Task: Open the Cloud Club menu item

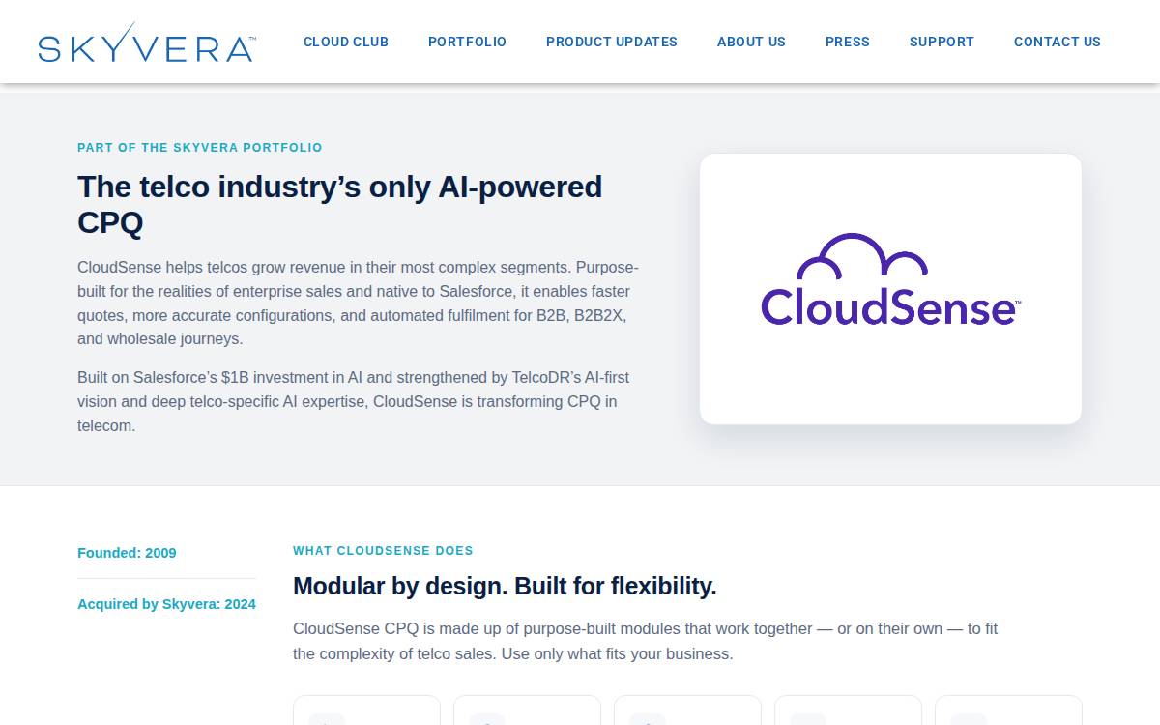Action: pos(346,42)
